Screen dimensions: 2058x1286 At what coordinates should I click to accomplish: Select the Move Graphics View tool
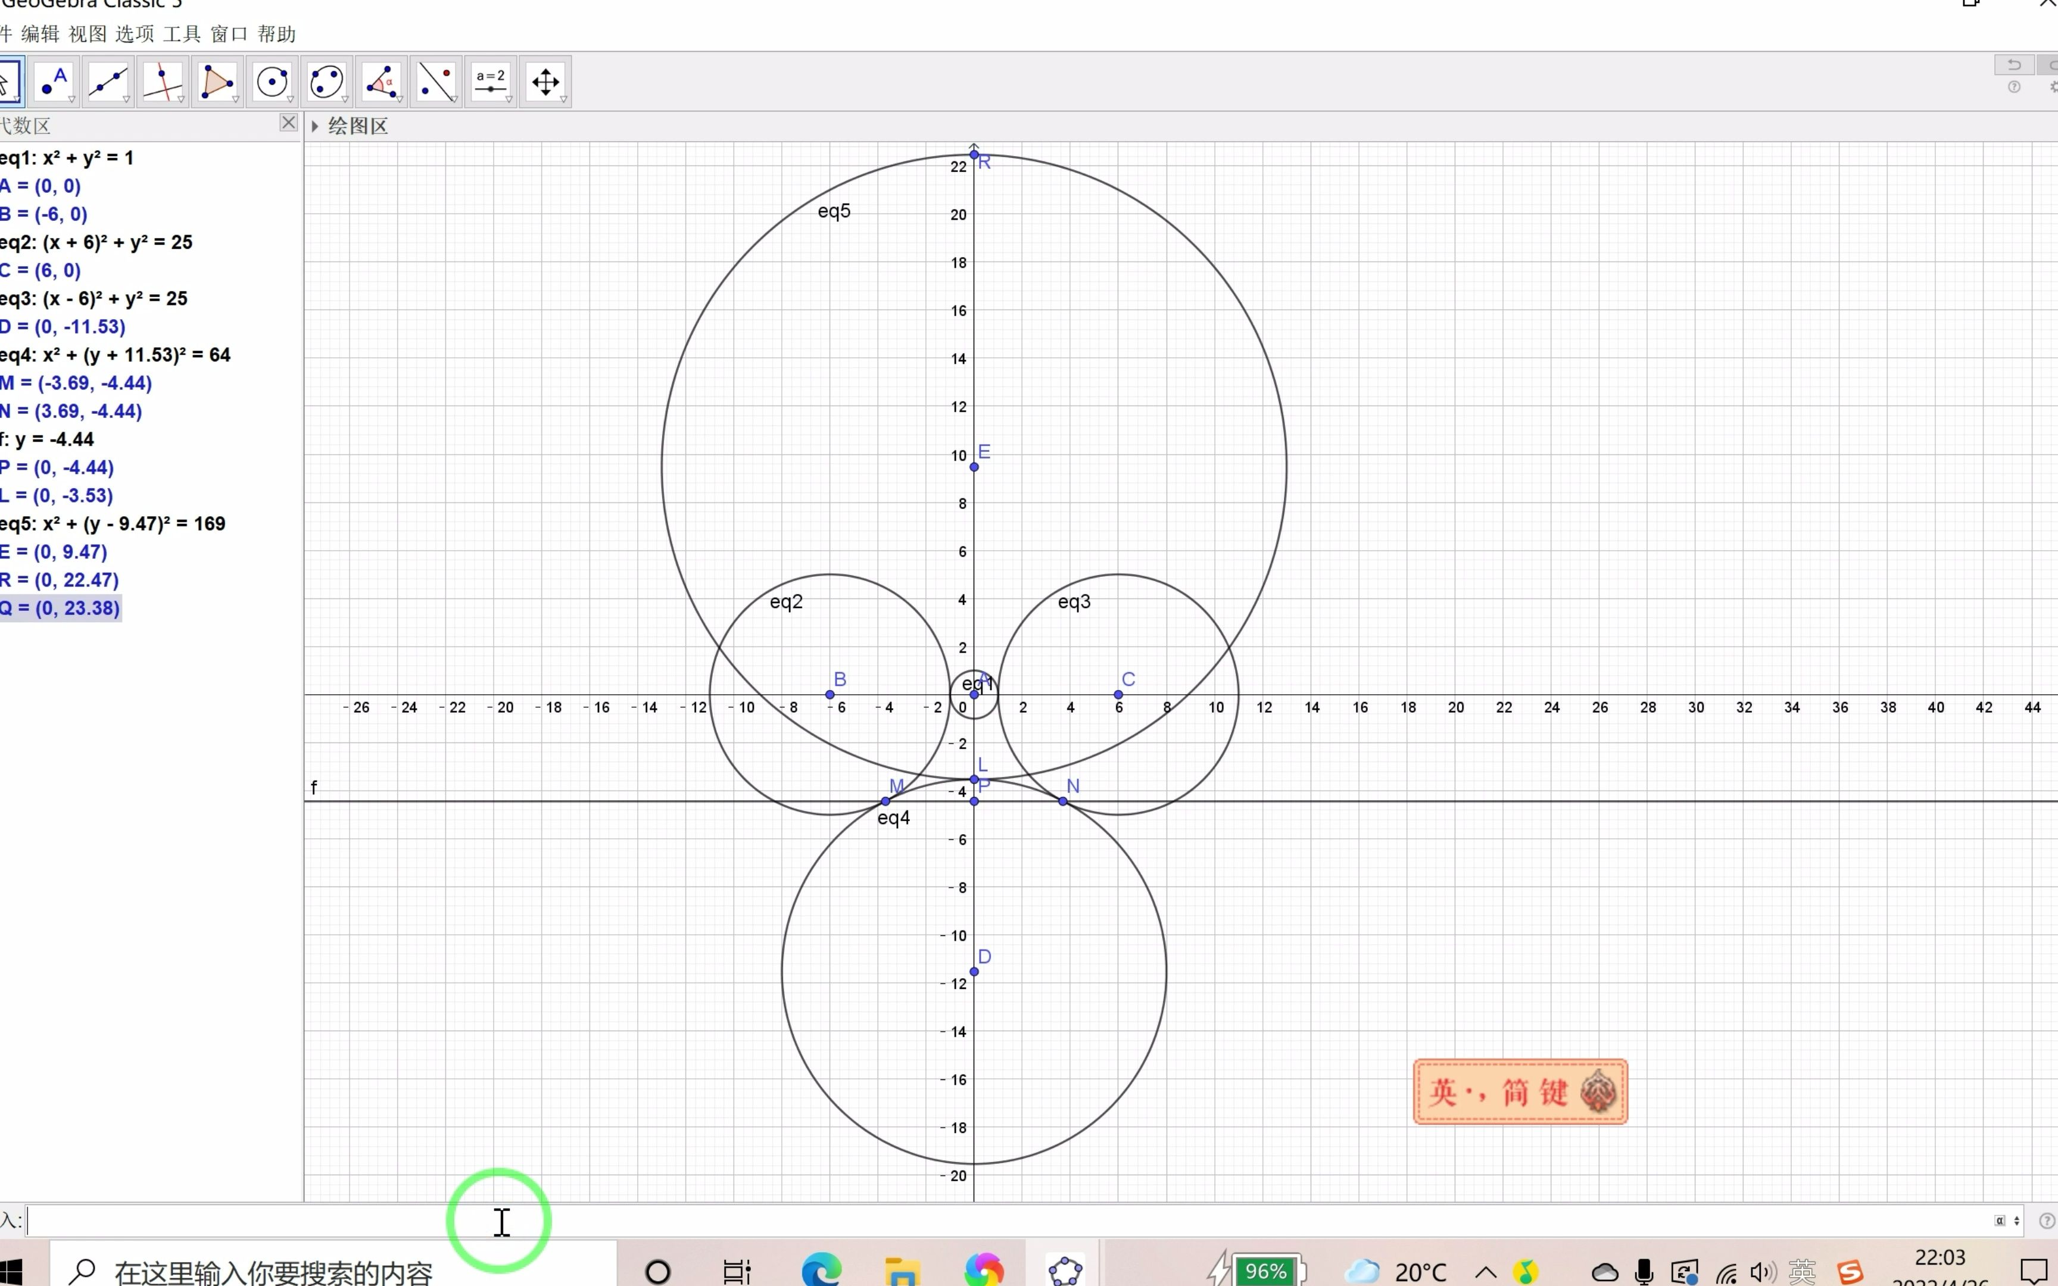pyautogui.click(x=544, y=81)
